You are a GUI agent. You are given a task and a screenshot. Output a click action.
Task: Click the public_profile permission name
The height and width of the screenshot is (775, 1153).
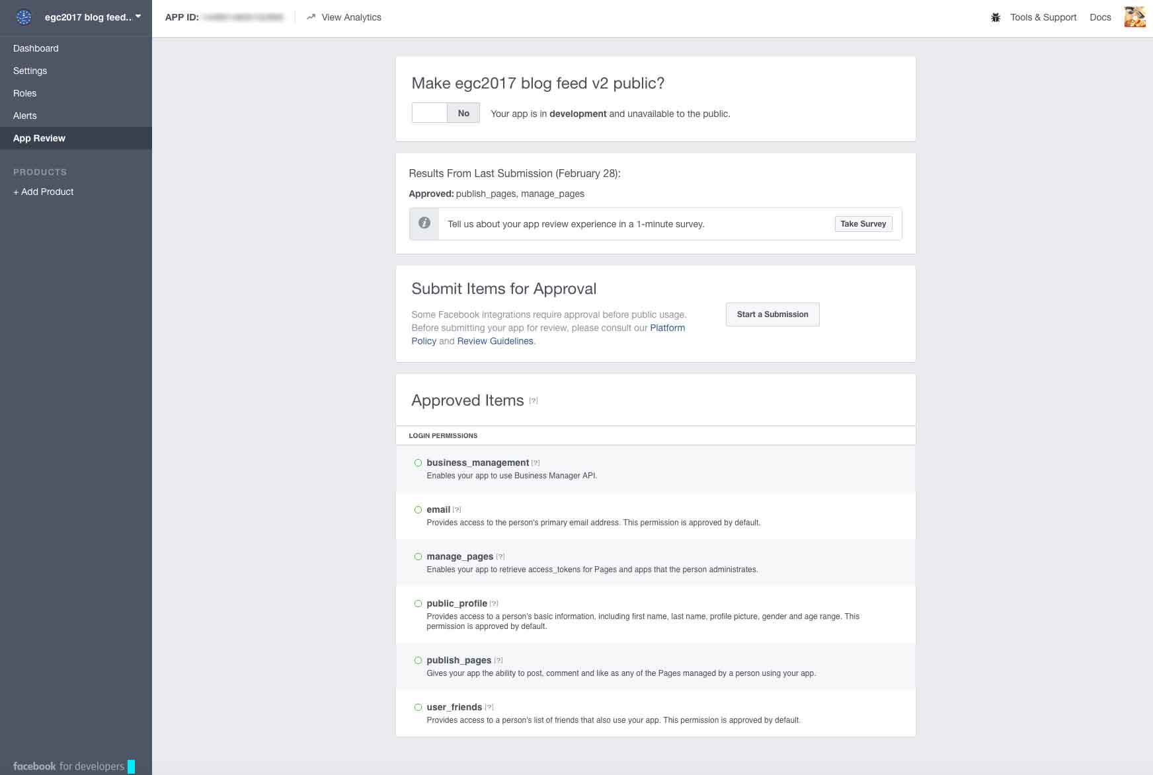pos(457,603)
